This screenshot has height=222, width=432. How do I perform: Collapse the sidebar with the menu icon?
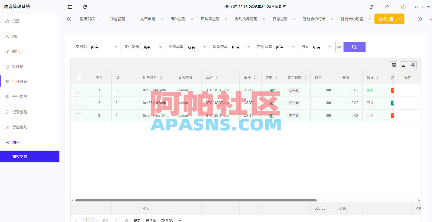pos(70,7)
